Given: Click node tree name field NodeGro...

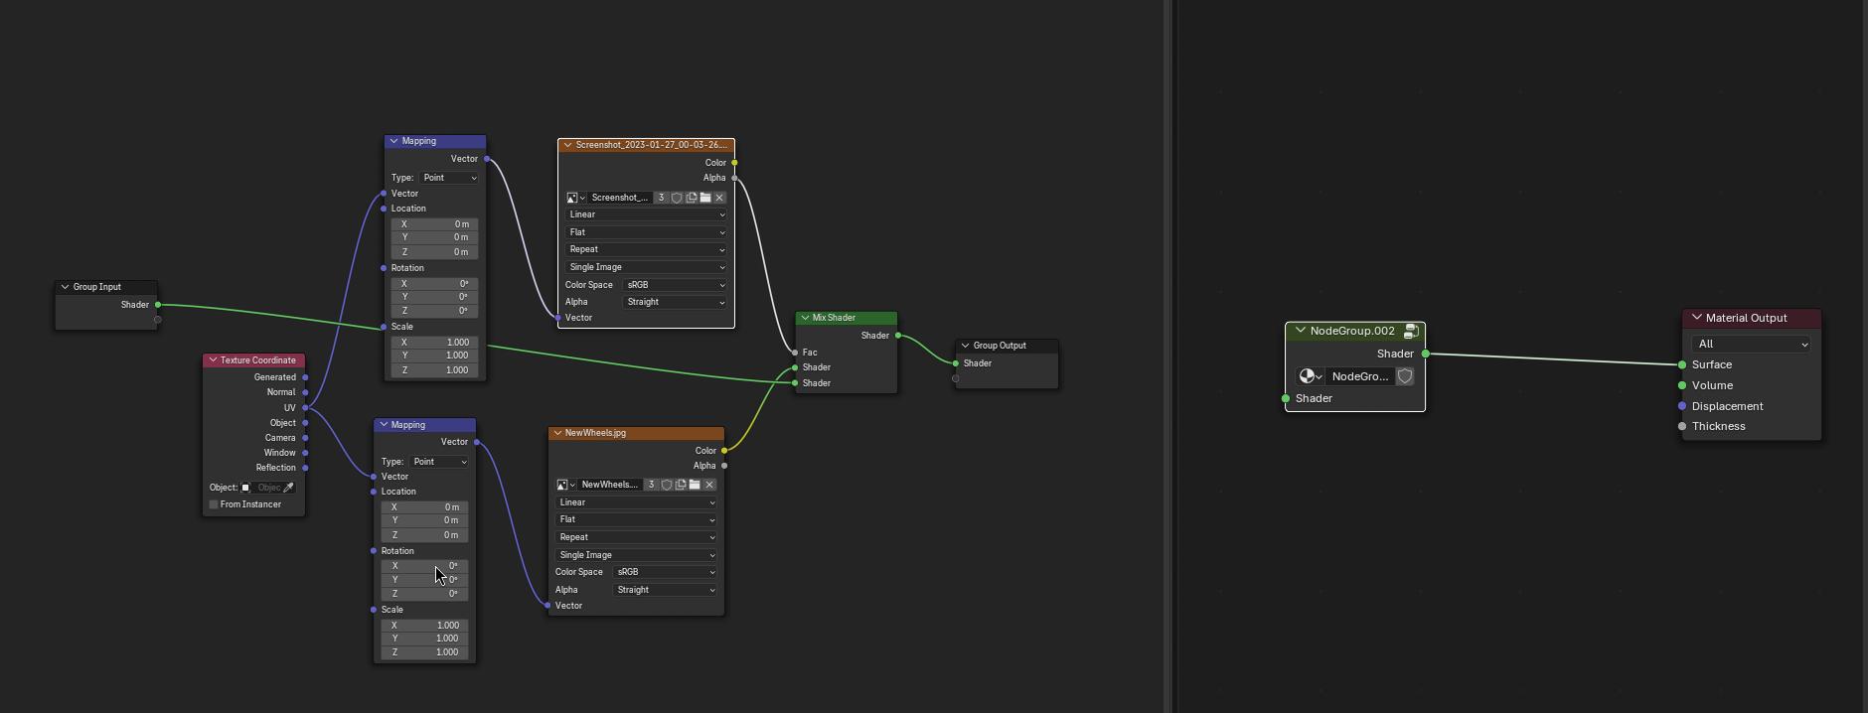Looking at the screenshot, I should pyautogui.click(x=1360, y=376).
